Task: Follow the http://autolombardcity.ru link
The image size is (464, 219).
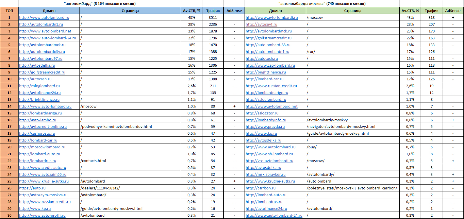Action: 42,52
